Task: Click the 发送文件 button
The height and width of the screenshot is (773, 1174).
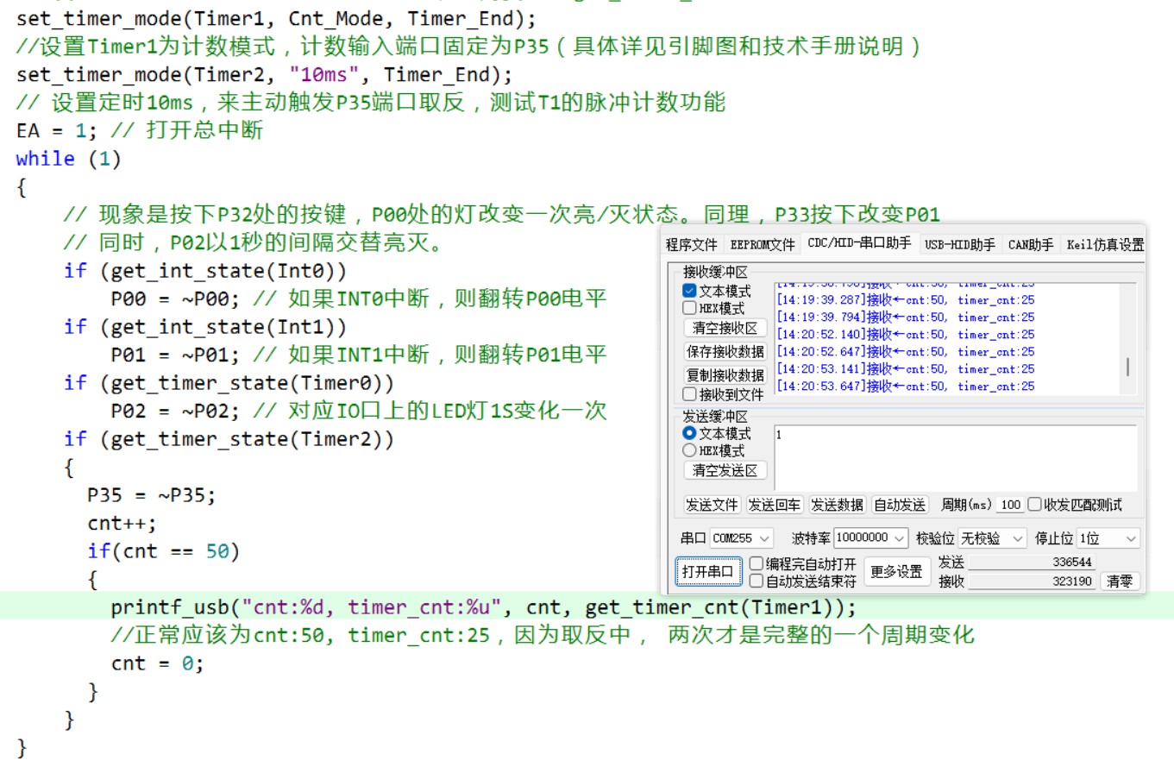Action: 712,505
